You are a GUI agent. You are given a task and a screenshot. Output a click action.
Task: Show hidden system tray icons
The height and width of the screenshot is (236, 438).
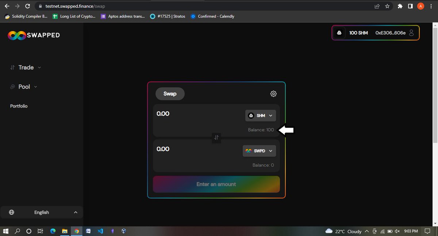click(x=366, y=231)
